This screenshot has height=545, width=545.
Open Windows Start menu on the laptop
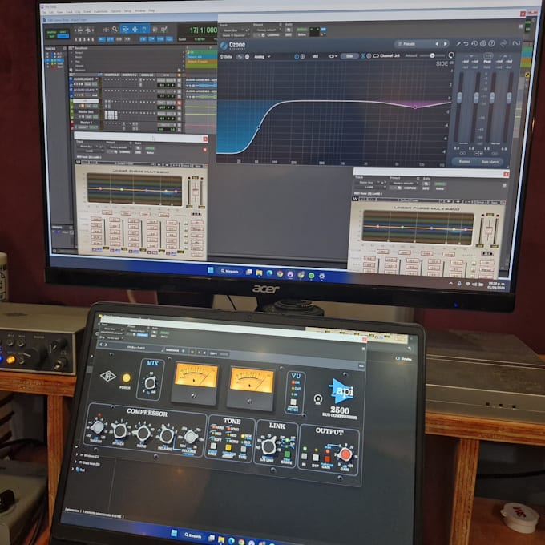pyautogui.click(x=174, y=532)
